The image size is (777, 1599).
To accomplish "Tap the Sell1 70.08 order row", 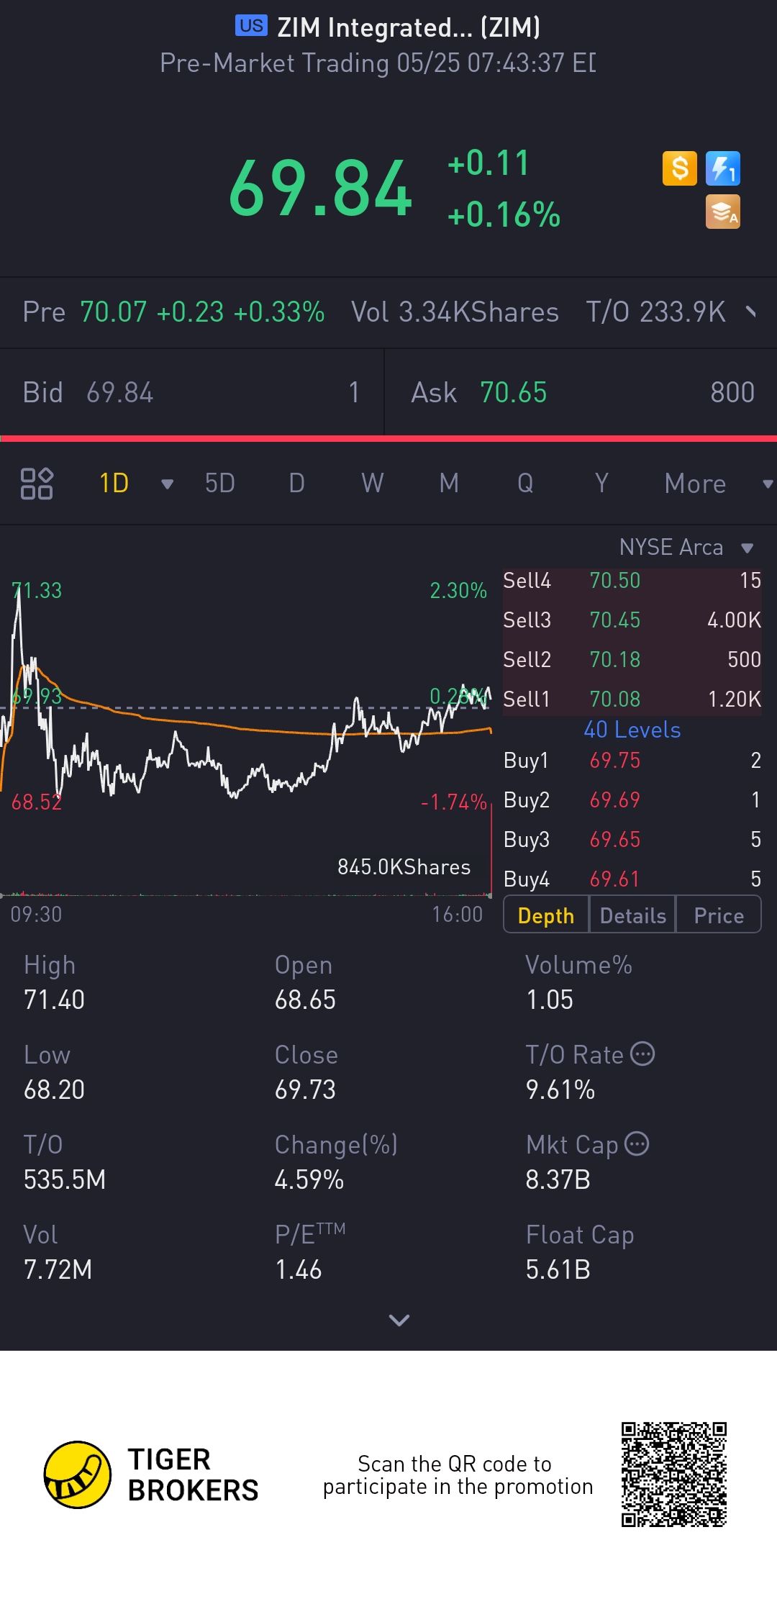I will click(632, 699).
